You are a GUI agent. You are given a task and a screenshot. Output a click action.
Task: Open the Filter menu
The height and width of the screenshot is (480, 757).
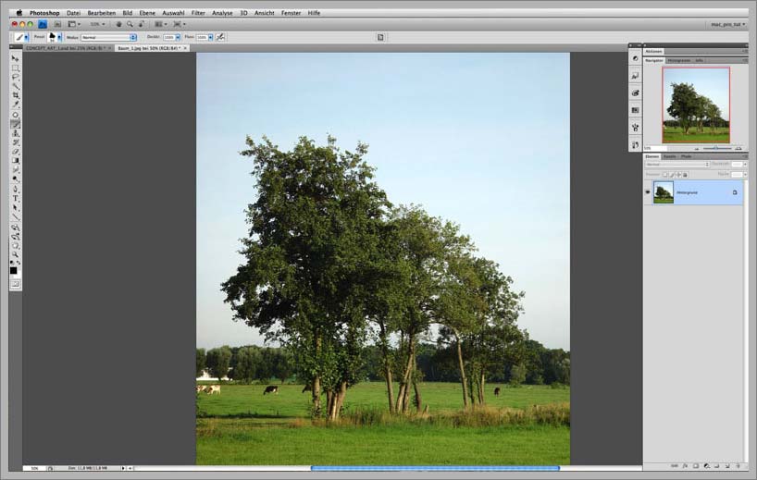198,13
